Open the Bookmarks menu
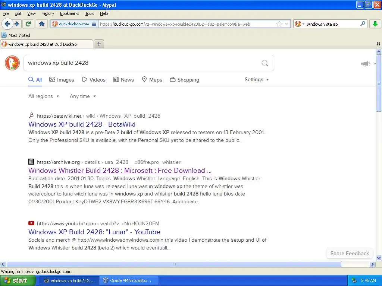The width and height of the screenshot is (382, 286). click(x=70, y=13)
